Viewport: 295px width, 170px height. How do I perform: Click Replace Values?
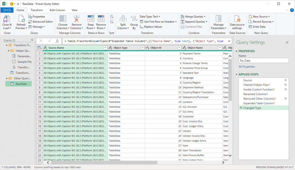pos(151,27)
